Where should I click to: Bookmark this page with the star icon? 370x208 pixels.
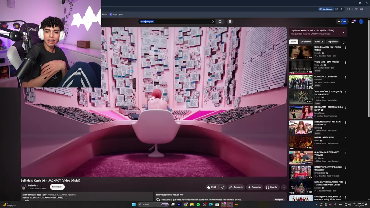pyautogui.click(x=341, y=9)
